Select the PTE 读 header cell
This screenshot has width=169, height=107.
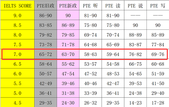113,5
